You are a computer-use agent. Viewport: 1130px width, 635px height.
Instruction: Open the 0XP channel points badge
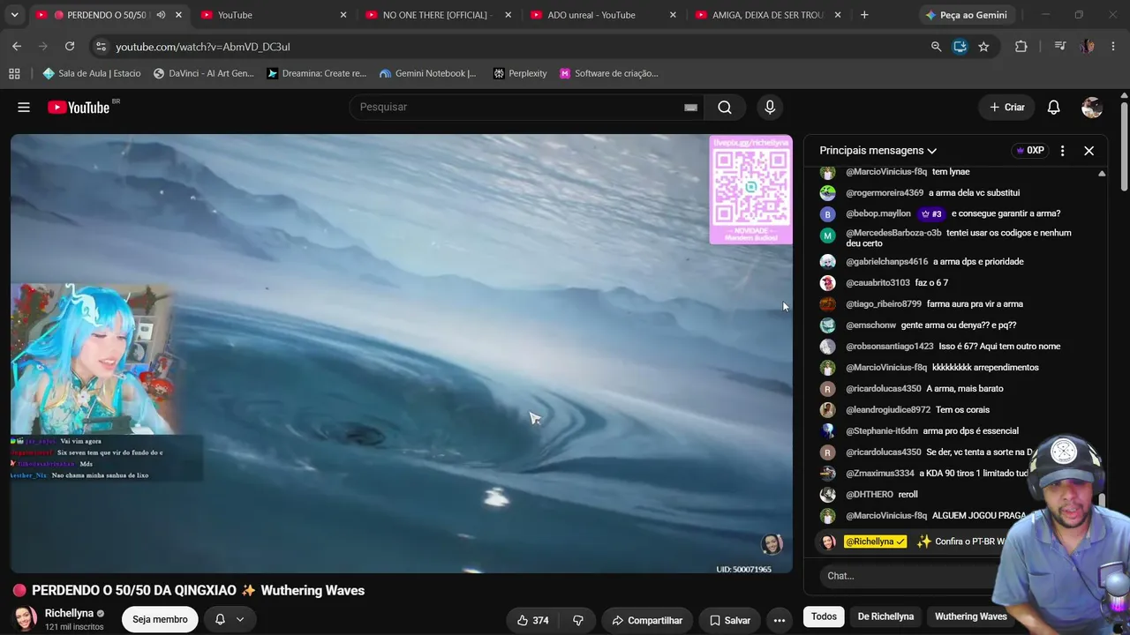click(x=1030, y=151)
